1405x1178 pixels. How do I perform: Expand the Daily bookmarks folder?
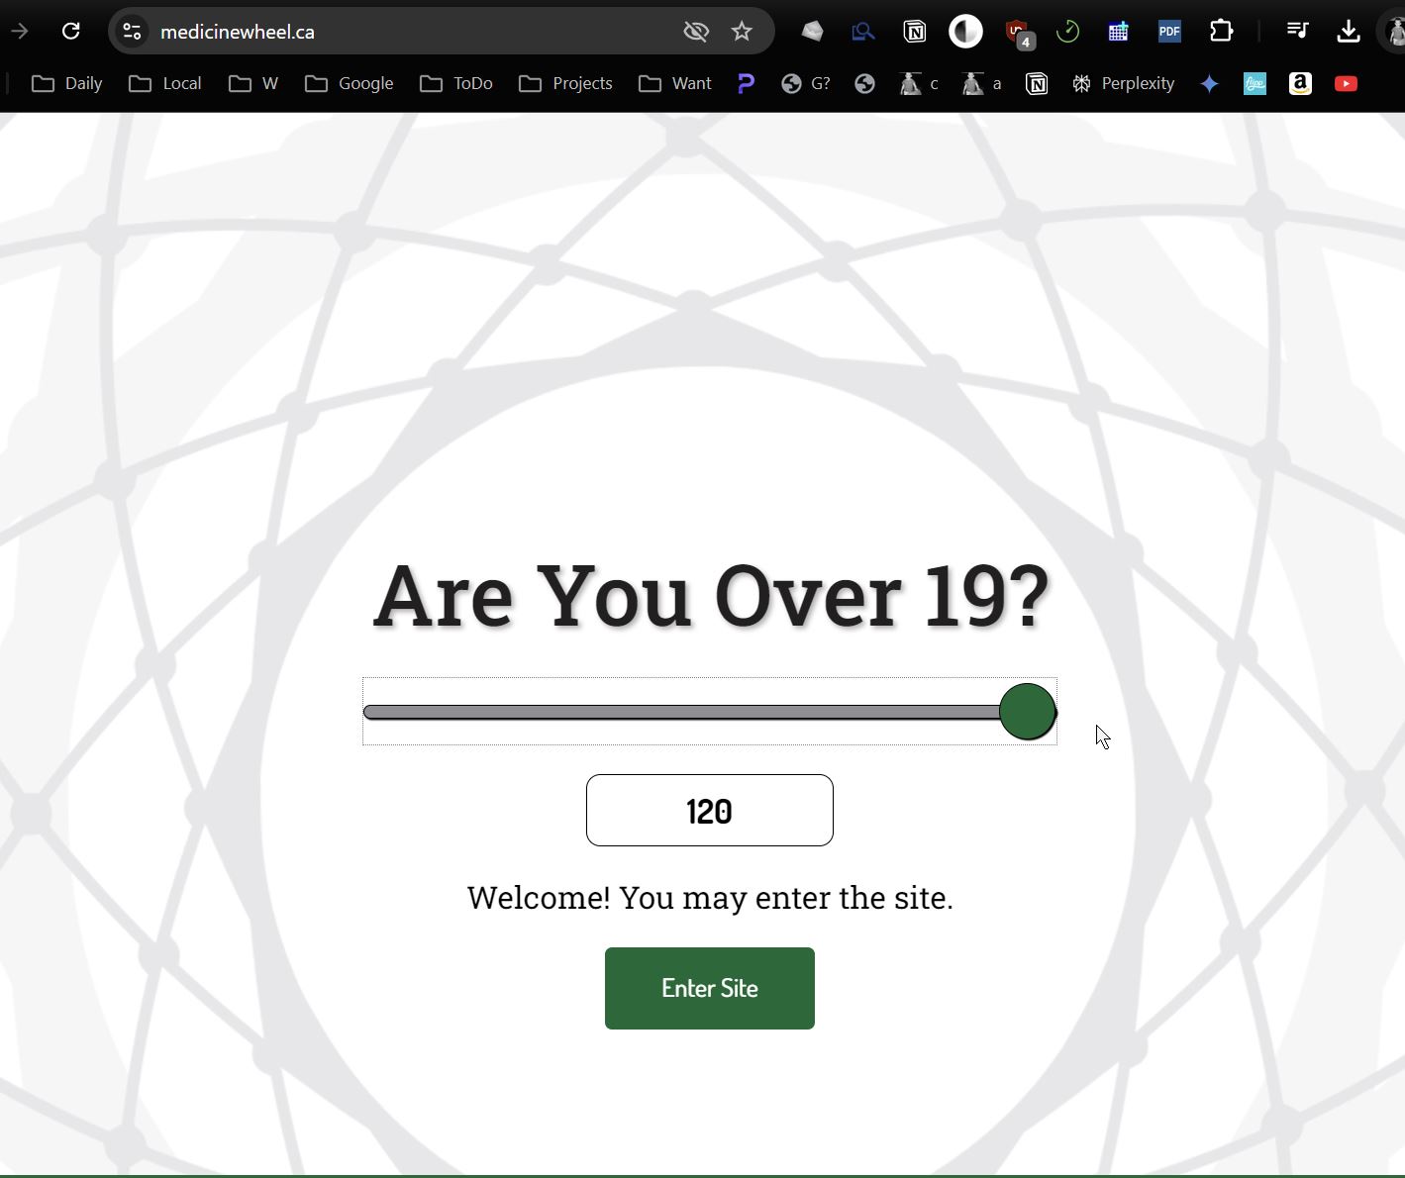coord(67,84)
